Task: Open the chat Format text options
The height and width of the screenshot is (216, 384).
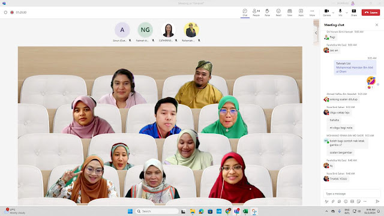Action: [326, 202]
